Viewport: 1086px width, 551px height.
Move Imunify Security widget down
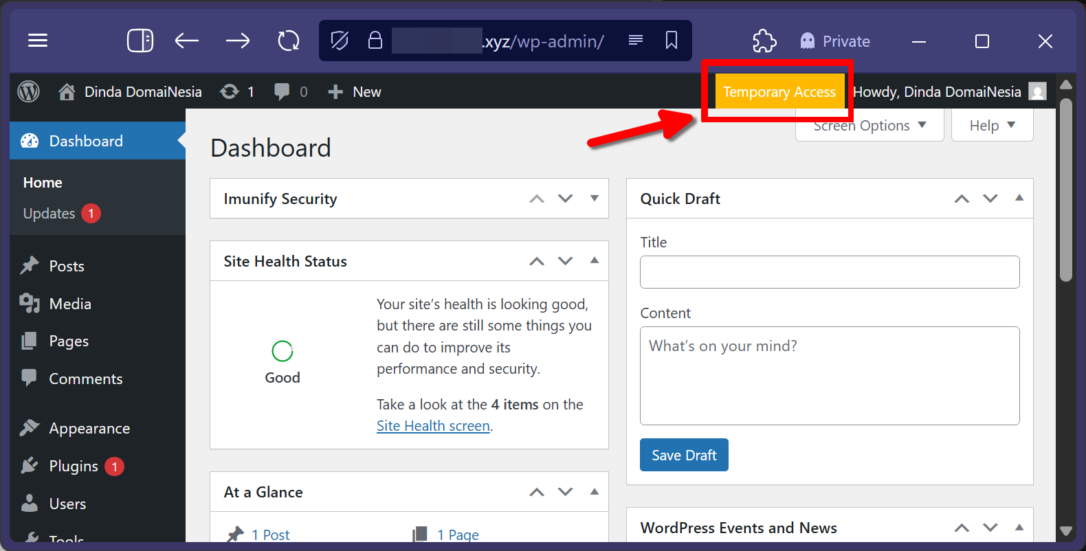(565, 199)
